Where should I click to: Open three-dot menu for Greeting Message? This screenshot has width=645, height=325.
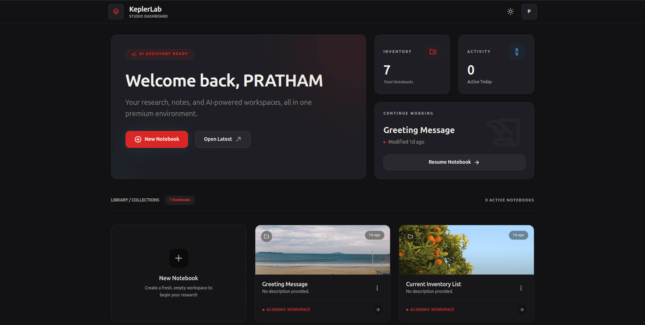pyautogui.click(x=377, y=288)
